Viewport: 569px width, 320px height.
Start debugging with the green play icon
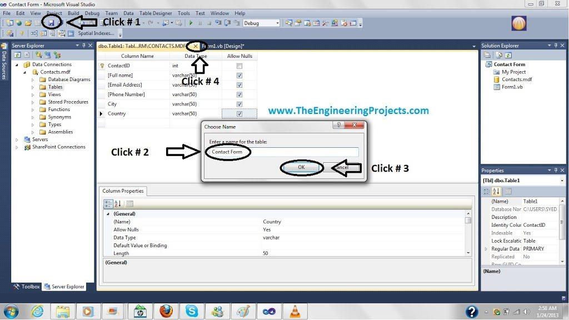pos(191,23)
